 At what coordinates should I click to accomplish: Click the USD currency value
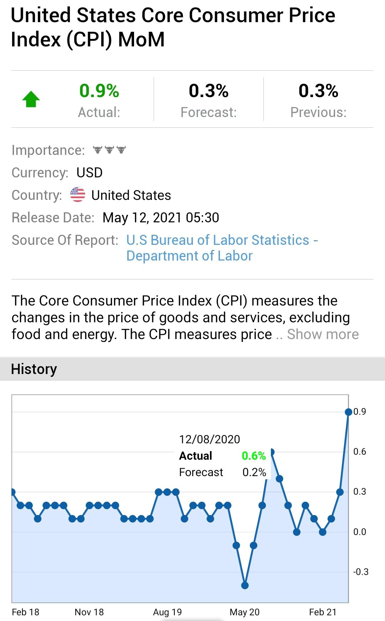(89, 173)
